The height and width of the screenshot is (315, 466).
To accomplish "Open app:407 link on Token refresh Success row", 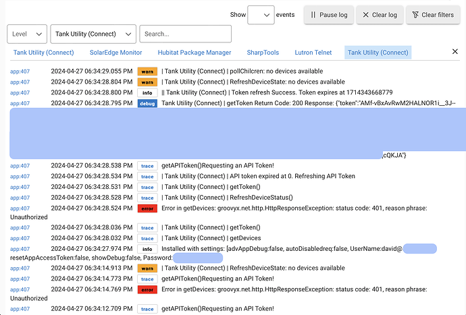I will click(20, 93).
